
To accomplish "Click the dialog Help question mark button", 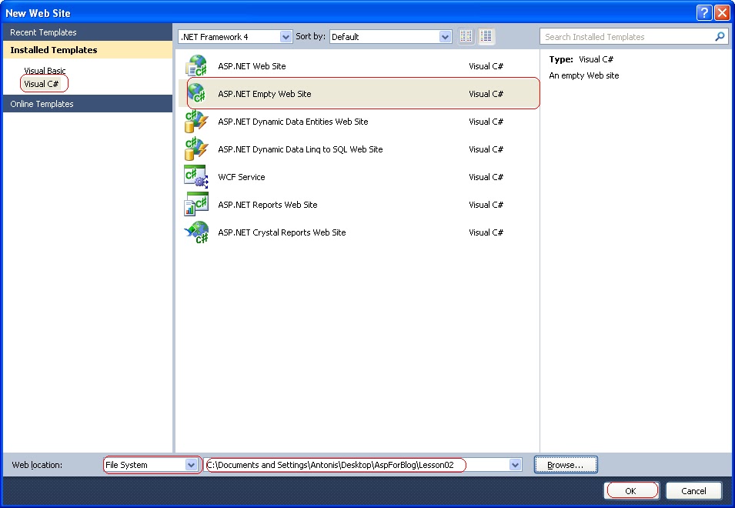I will [703, 12].
